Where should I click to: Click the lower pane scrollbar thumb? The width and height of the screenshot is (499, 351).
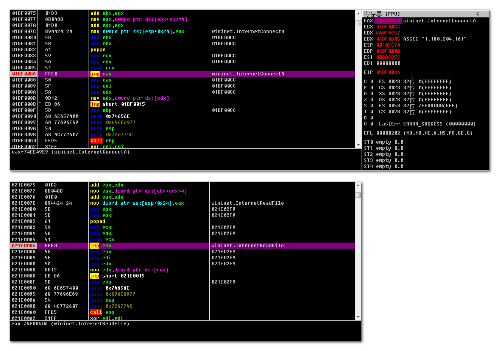[x=358, y=195]
